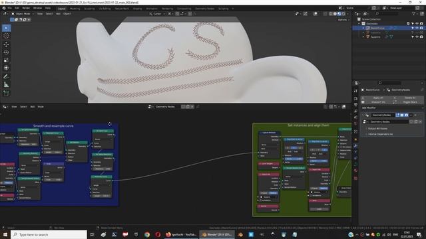Open the modifier extra options dropdown arrow
Viewport: 426px width, 239px height.
point(411,115)
